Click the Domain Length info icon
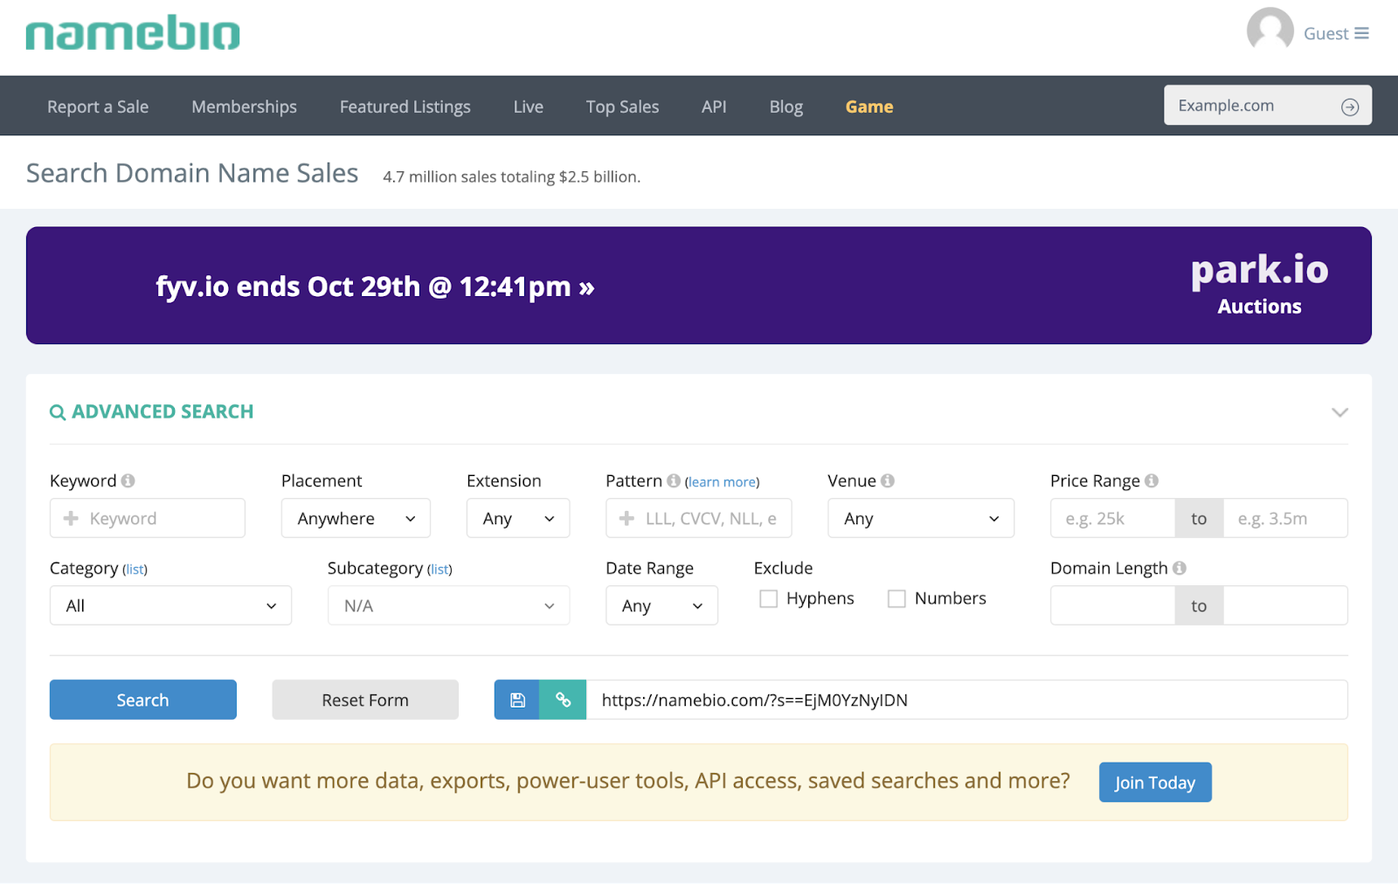The width and height of the screenshot is (1398, 884). coord(1180,568)
